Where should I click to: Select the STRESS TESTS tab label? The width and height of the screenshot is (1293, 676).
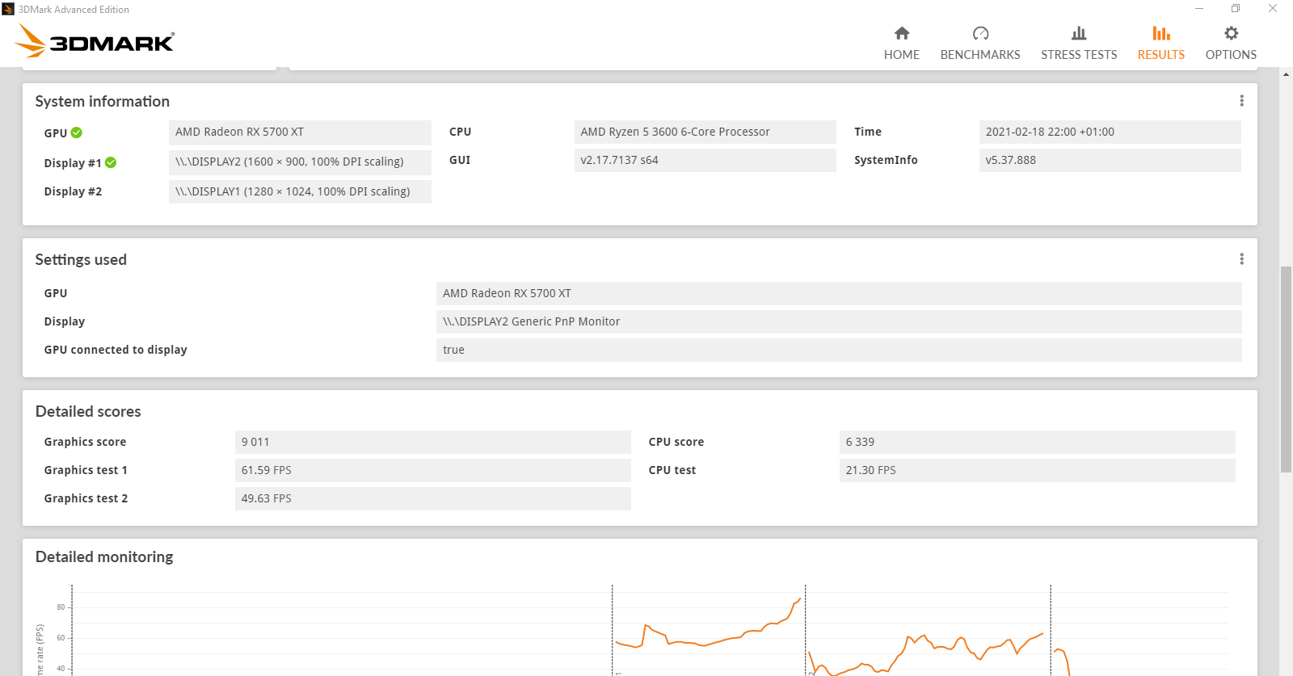tap(1078, 55)
